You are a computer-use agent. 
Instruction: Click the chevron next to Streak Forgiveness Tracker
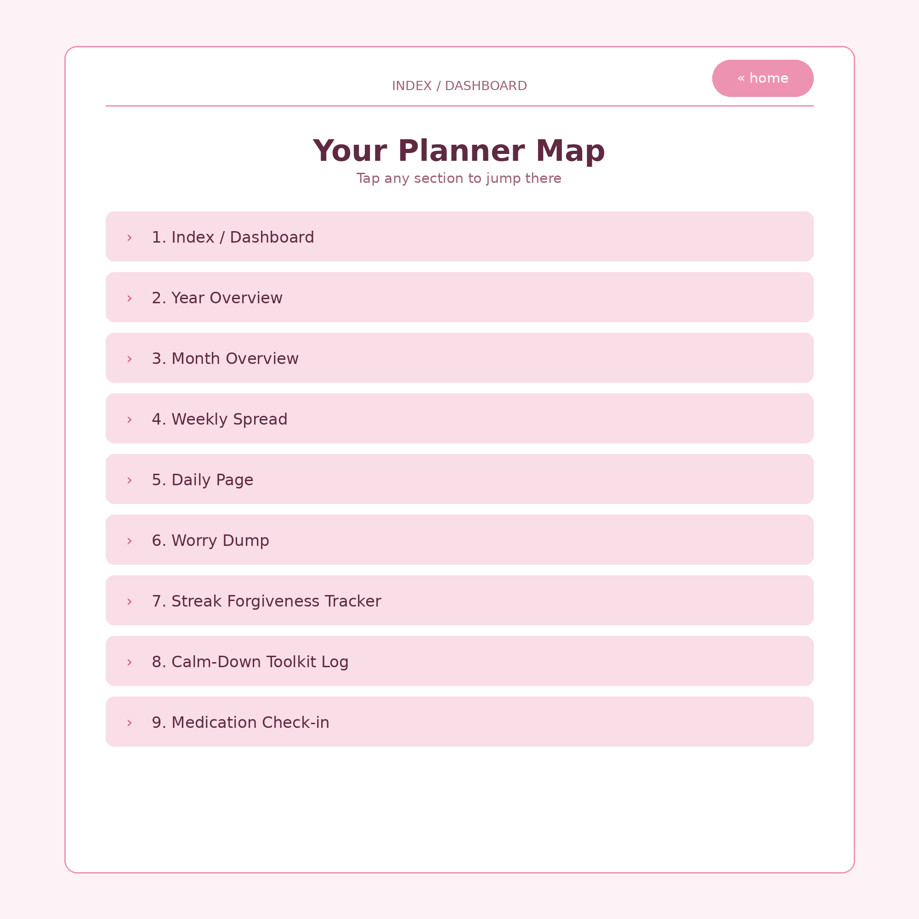130,602
